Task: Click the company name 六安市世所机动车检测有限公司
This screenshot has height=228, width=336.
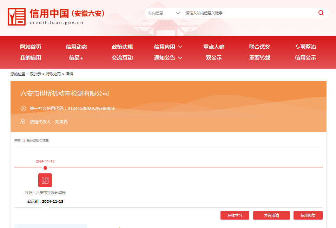Action: tap(65, 94)
